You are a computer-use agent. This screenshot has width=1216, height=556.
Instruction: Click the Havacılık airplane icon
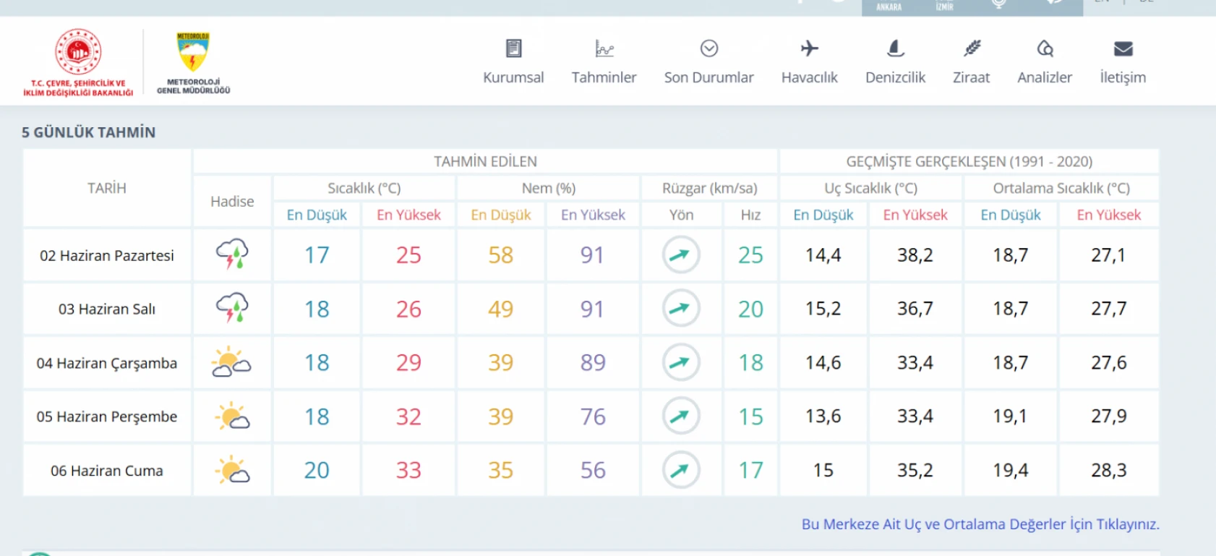[x=809, y=48]
